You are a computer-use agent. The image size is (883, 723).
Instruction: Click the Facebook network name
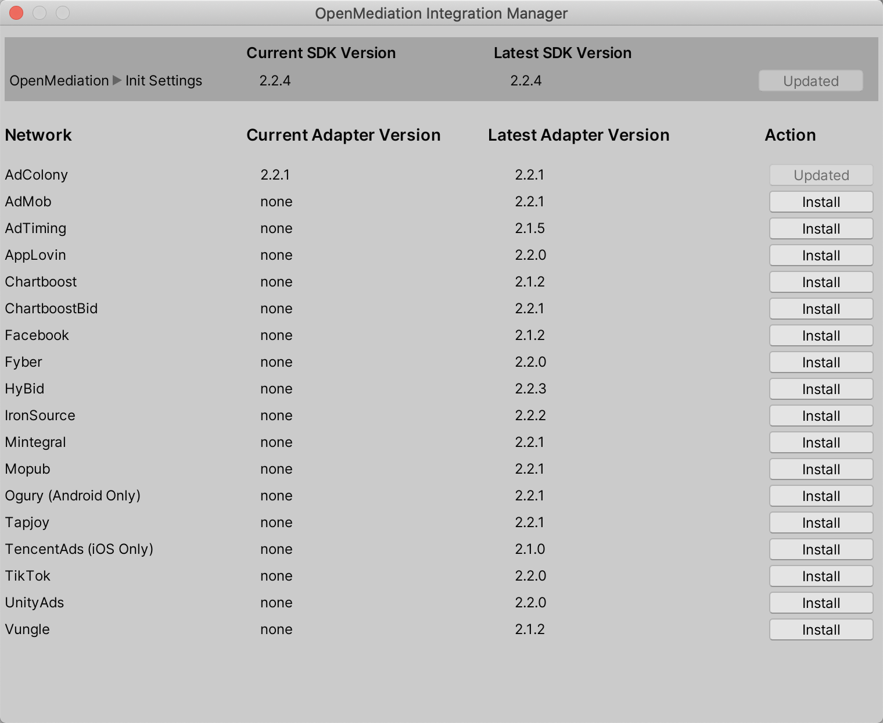[x=37, y=335]
